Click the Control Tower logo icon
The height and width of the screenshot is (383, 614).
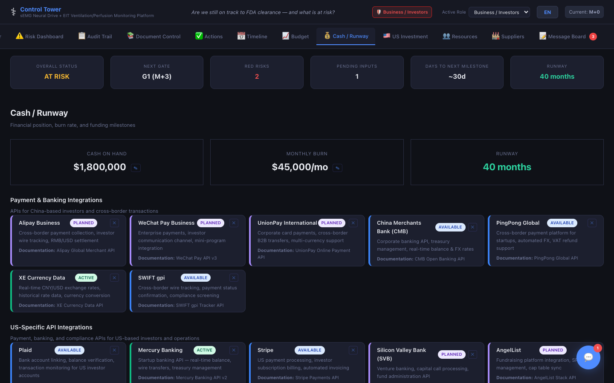point(14,12)
